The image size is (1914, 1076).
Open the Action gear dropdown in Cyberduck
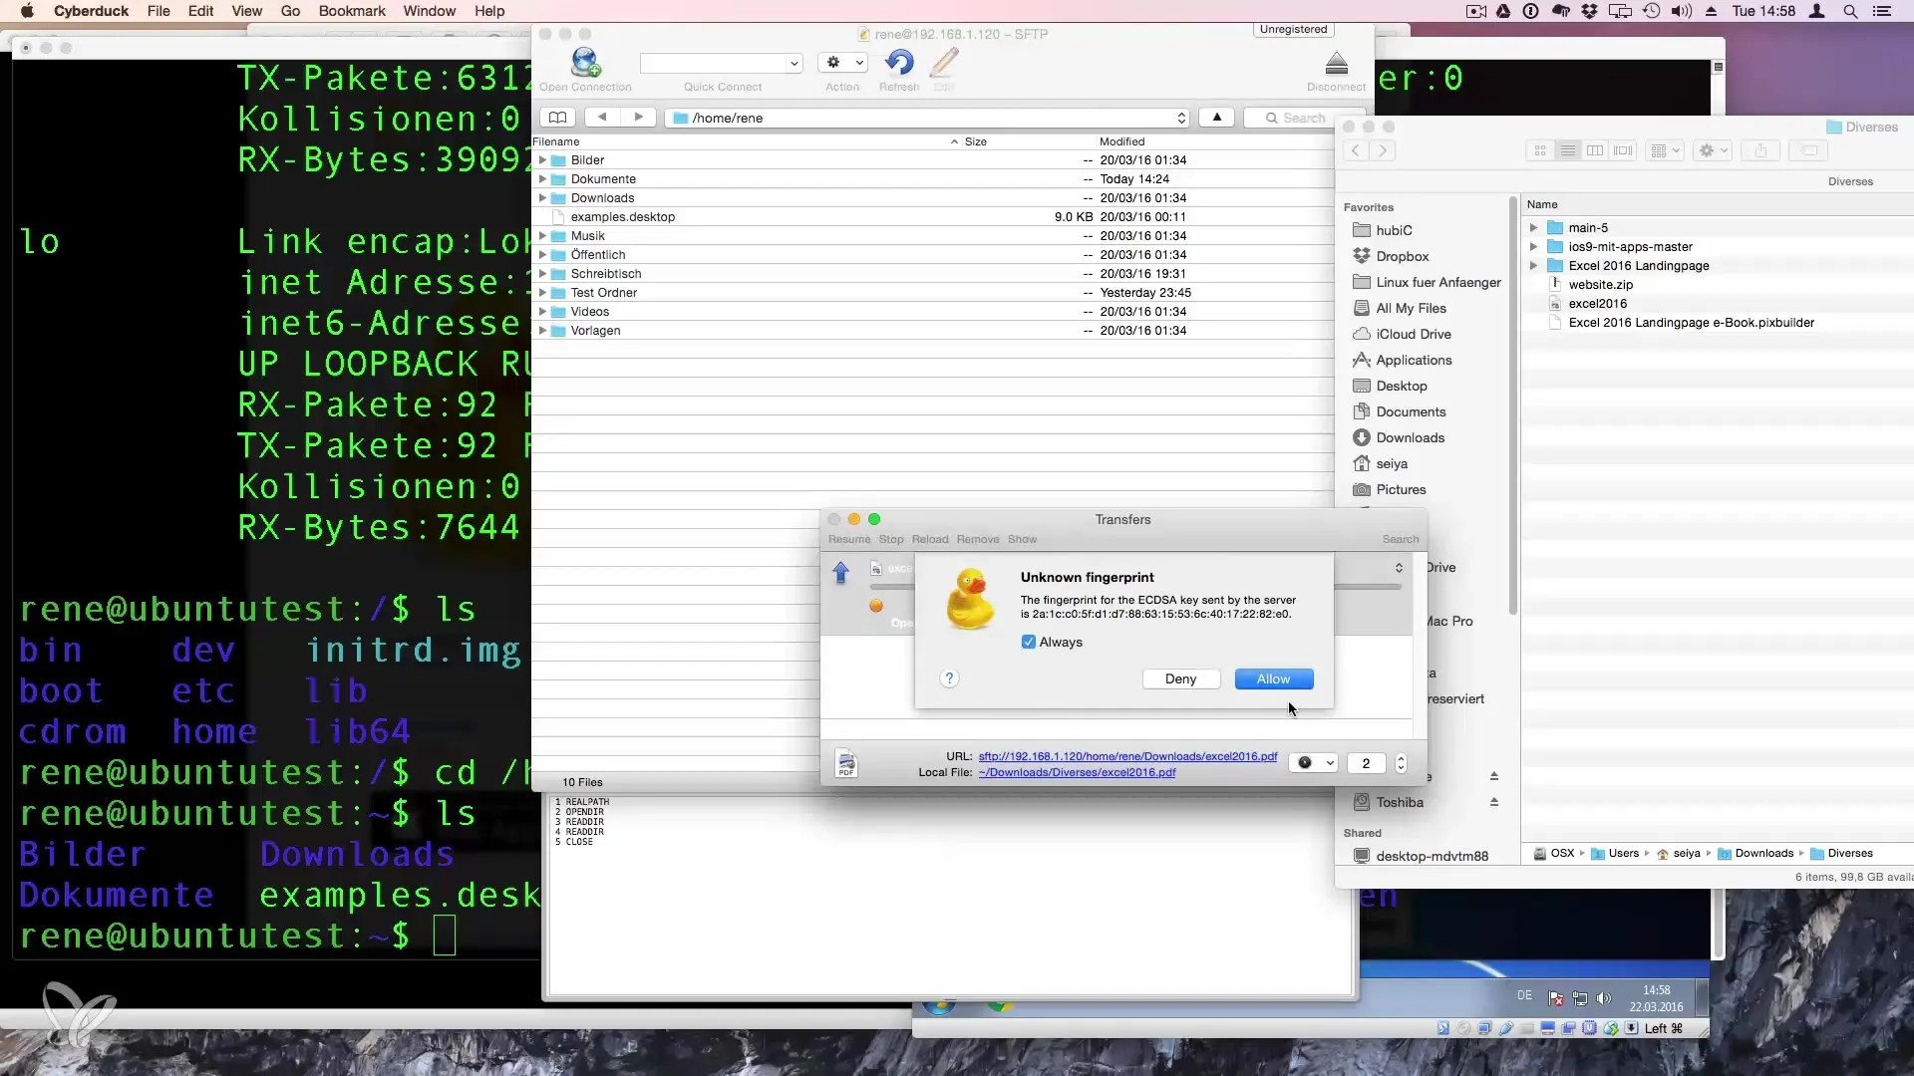842,63
